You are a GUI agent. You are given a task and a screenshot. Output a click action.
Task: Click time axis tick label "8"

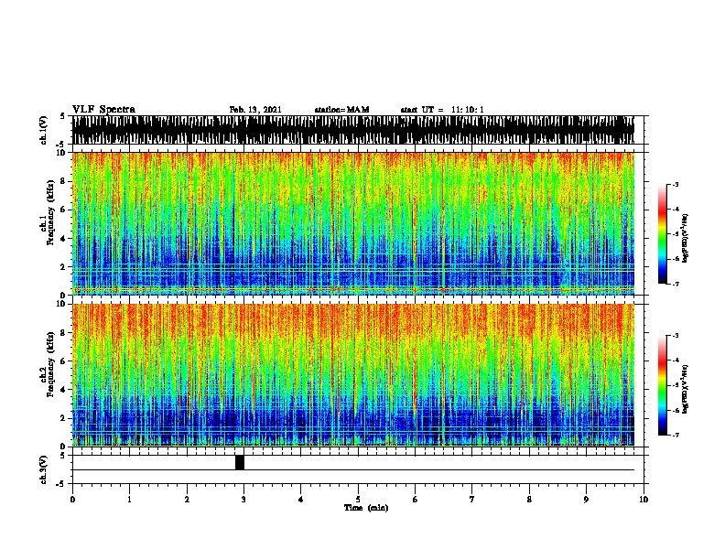click(x=529, y=500)
